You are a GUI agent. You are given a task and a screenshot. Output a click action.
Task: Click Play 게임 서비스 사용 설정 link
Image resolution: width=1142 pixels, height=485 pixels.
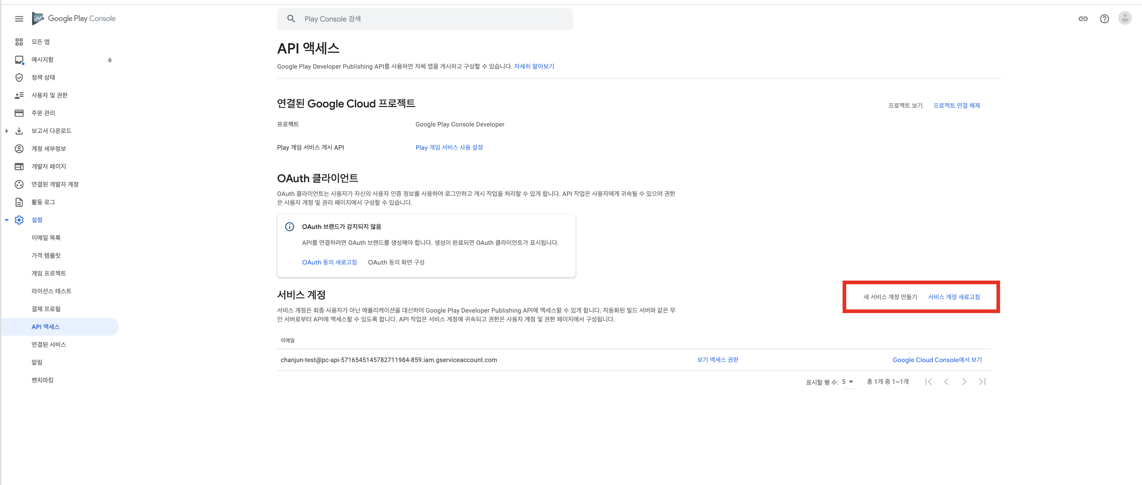pos(449,147)
